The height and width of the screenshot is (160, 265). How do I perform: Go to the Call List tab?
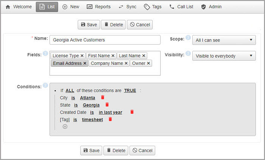click(181, 7)
